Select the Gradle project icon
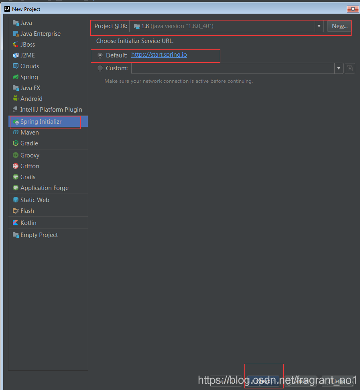 [16, 143]
